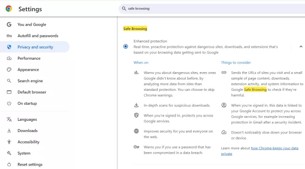The width and height of the screenshot is (305, 169).
Task: Click the person icon beside Accessibility
Action: 9,142
